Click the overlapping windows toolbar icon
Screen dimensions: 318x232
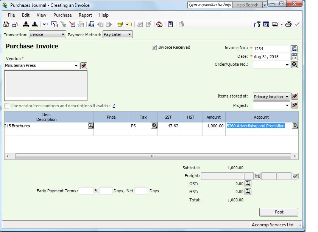(x=55, y=25)
